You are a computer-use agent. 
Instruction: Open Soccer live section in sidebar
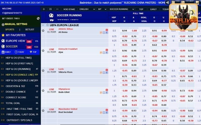[20, 46]
